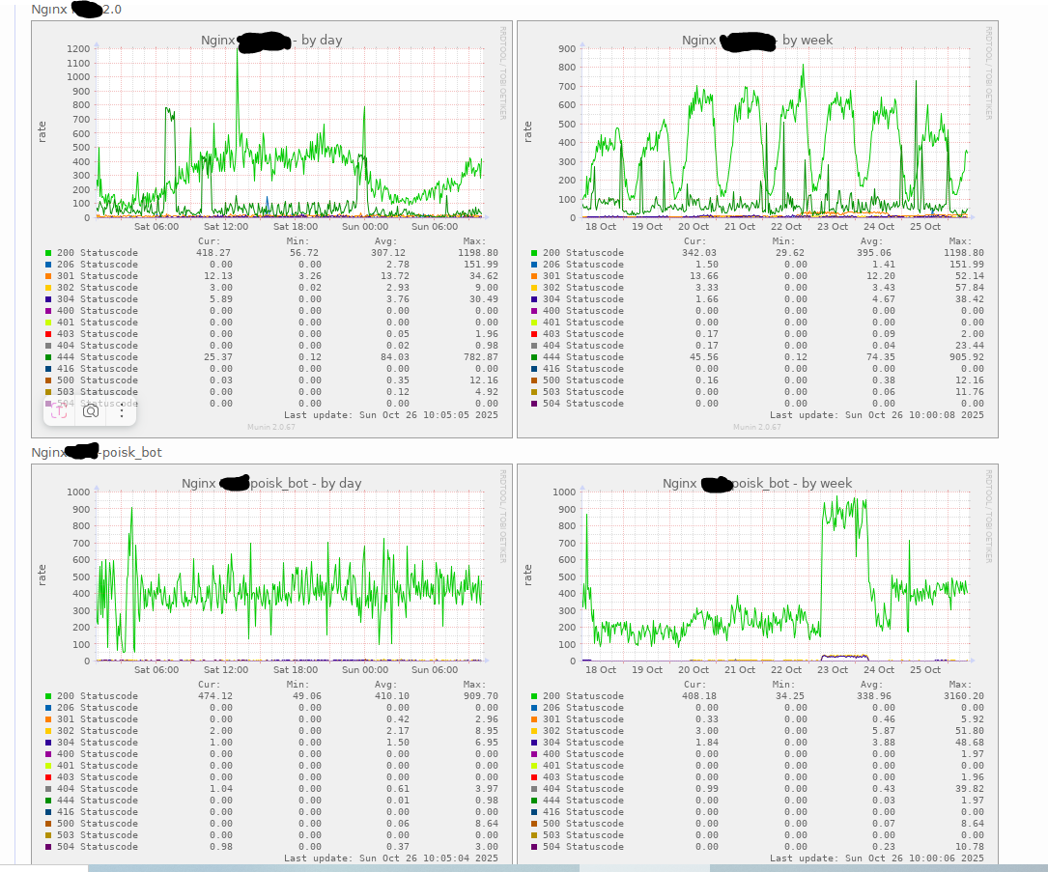The height and width of the screenshot is (872, 1048).
Task: Open the three-dot more options menu
Action: point(122,410)
